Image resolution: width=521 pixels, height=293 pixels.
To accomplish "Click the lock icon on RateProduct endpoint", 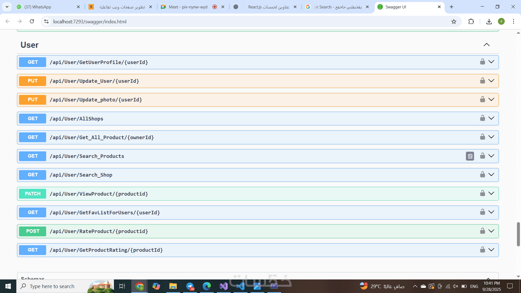I will pos(482,231).
